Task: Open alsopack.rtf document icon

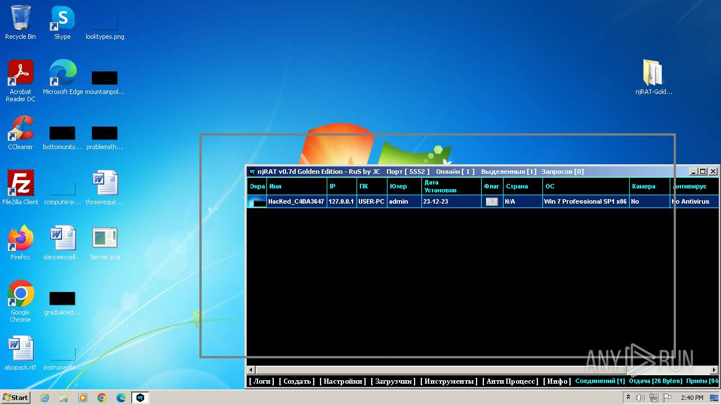Action: tap(20, 353)
